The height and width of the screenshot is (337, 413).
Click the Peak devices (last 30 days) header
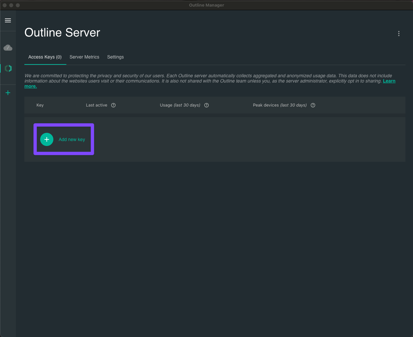click(280, 105)
